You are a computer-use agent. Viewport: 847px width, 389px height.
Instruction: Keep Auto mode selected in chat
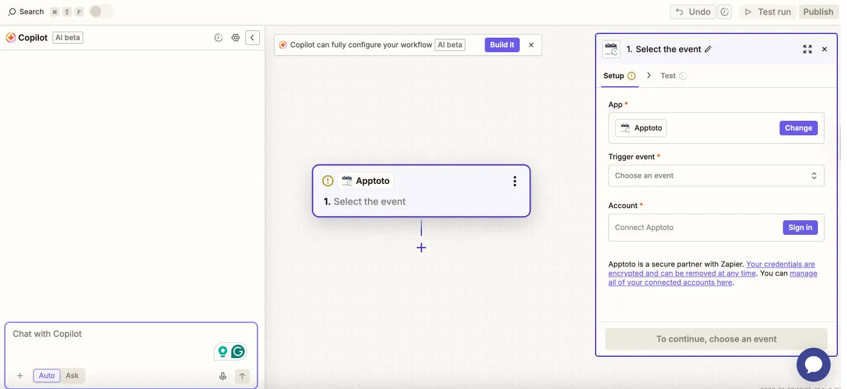(46, 375)
